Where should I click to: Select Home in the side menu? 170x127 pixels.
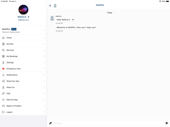[23, 38]
